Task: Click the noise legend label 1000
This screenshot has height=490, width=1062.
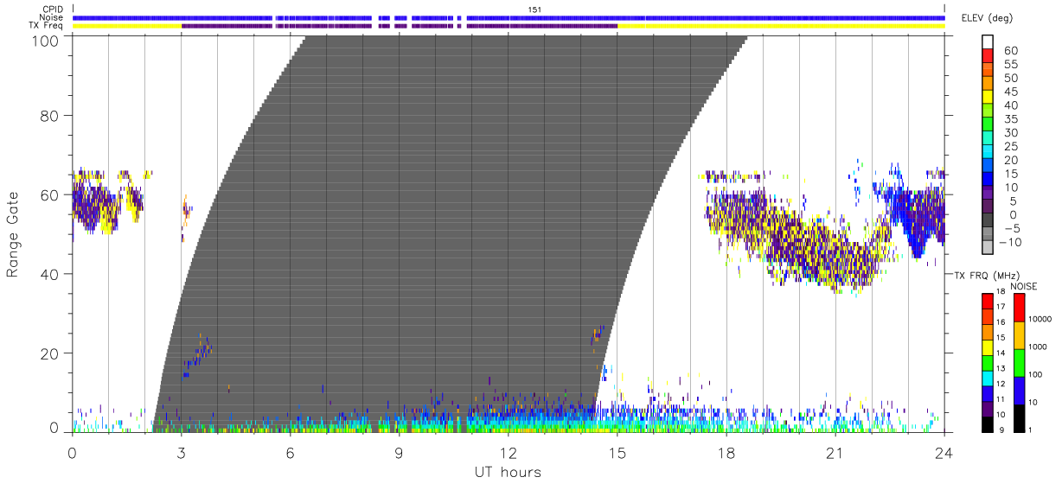Action: (x=1040, y=347)
